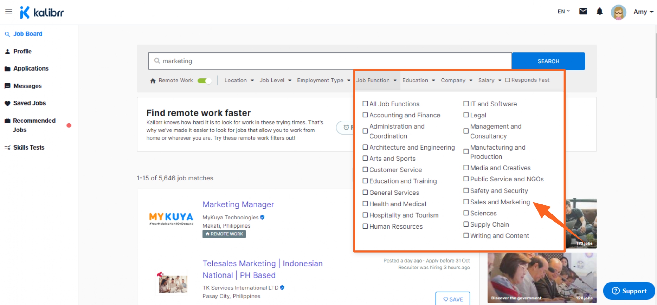
Task: Open the hamburger menu icon
Action: pyautogui.click(x=9, y=12)
